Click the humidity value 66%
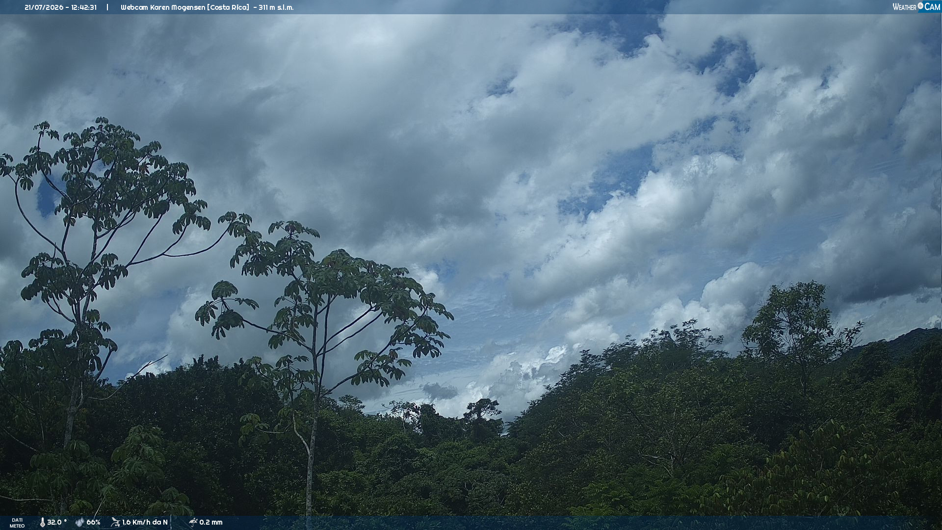This screenshot has width=942, height=530. [93, 523]
